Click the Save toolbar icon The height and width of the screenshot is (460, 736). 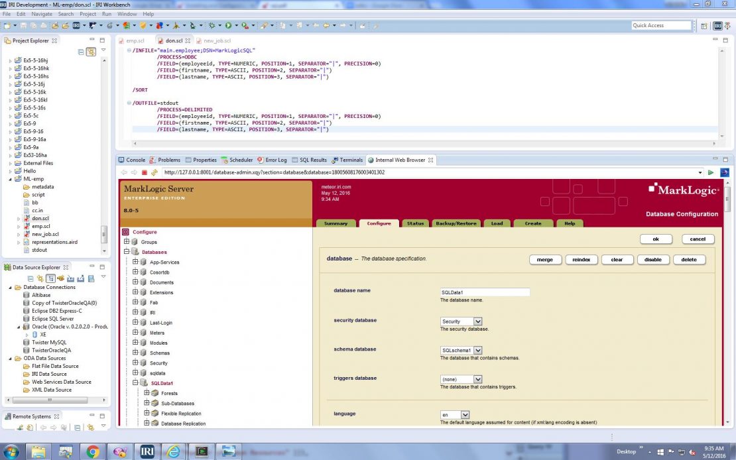(23, 25)
